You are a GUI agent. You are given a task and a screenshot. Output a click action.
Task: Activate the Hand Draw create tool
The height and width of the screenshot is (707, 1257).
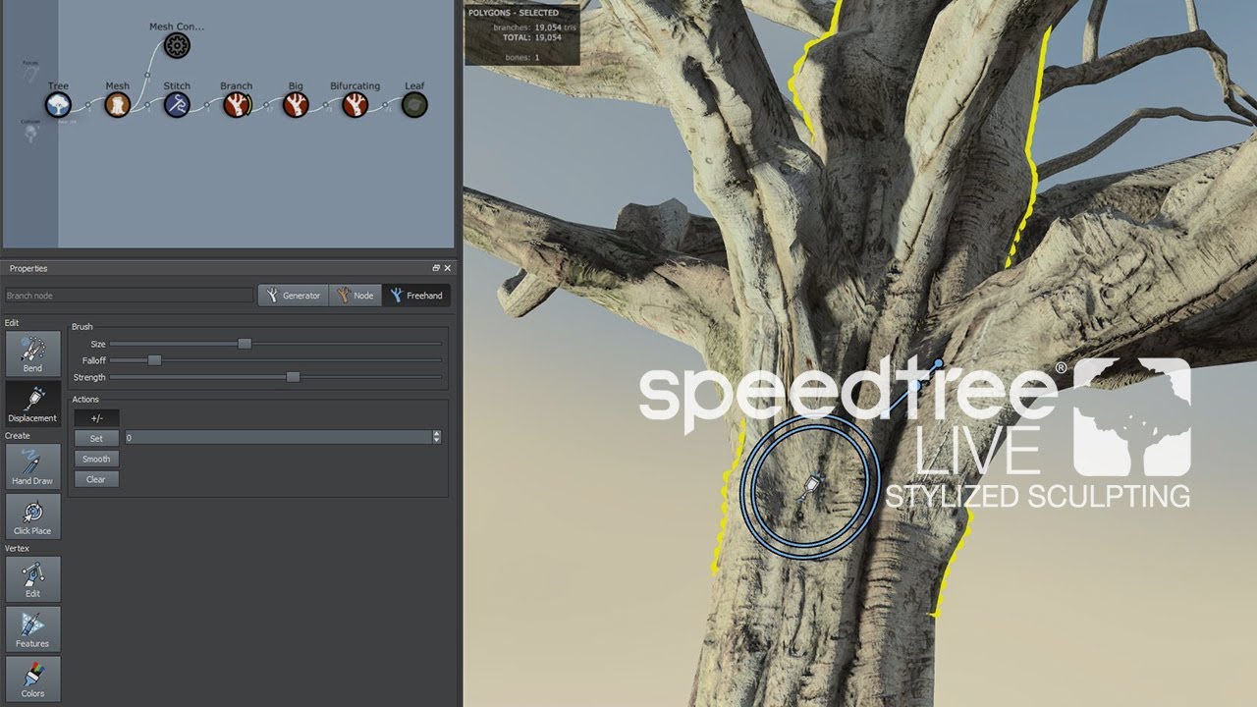[x=32, y=466]
